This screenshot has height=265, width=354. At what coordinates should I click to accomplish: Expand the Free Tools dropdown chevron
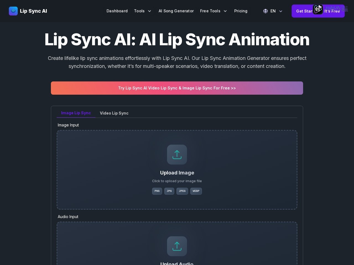[x=225, y=11]
